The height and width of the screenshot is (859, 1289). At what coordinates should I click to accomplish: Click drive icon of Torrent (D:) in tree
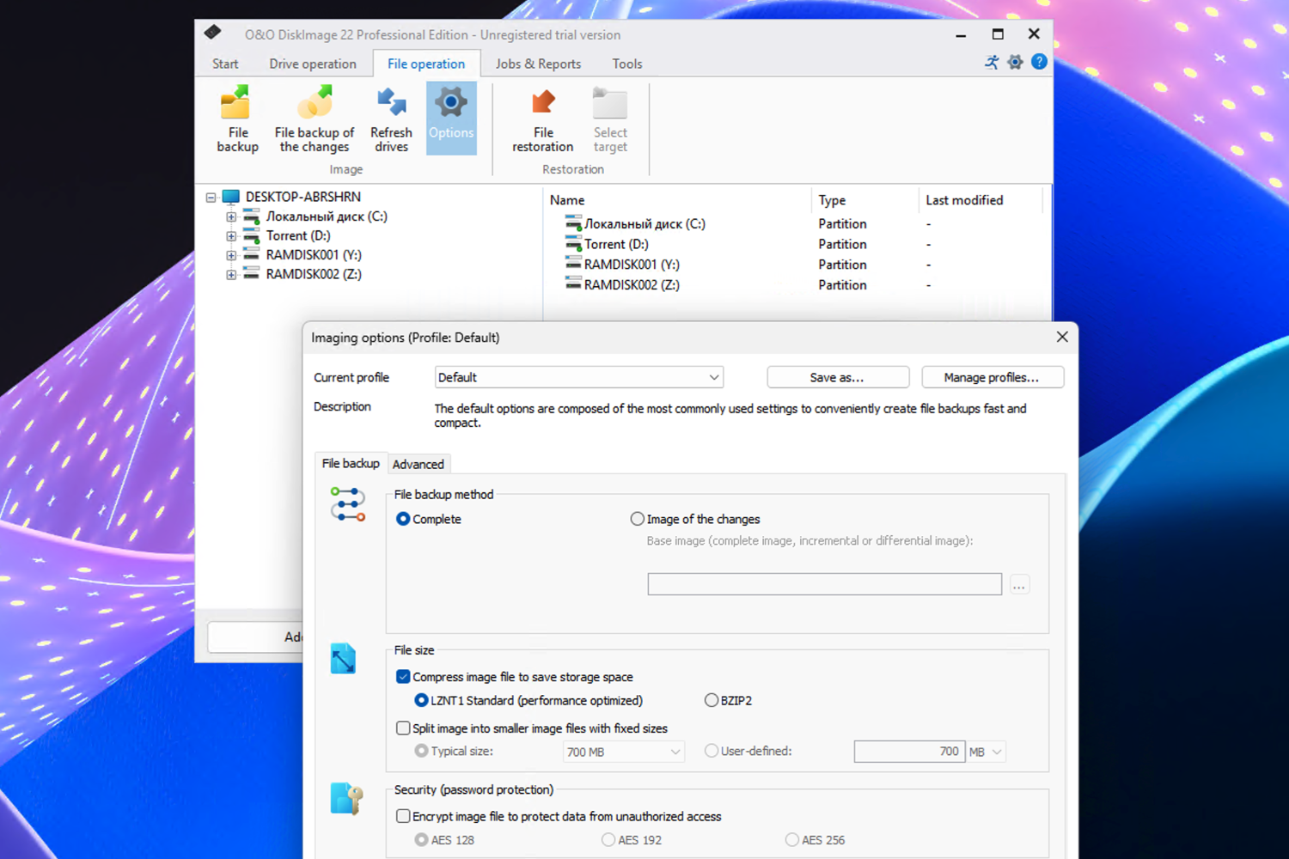(252, 236)
